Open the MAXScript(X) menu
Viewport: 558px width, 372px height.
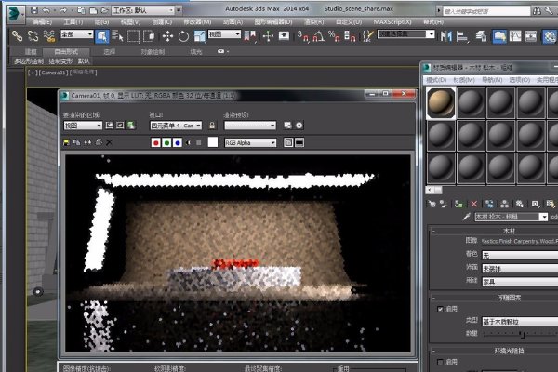pos(392,22)
